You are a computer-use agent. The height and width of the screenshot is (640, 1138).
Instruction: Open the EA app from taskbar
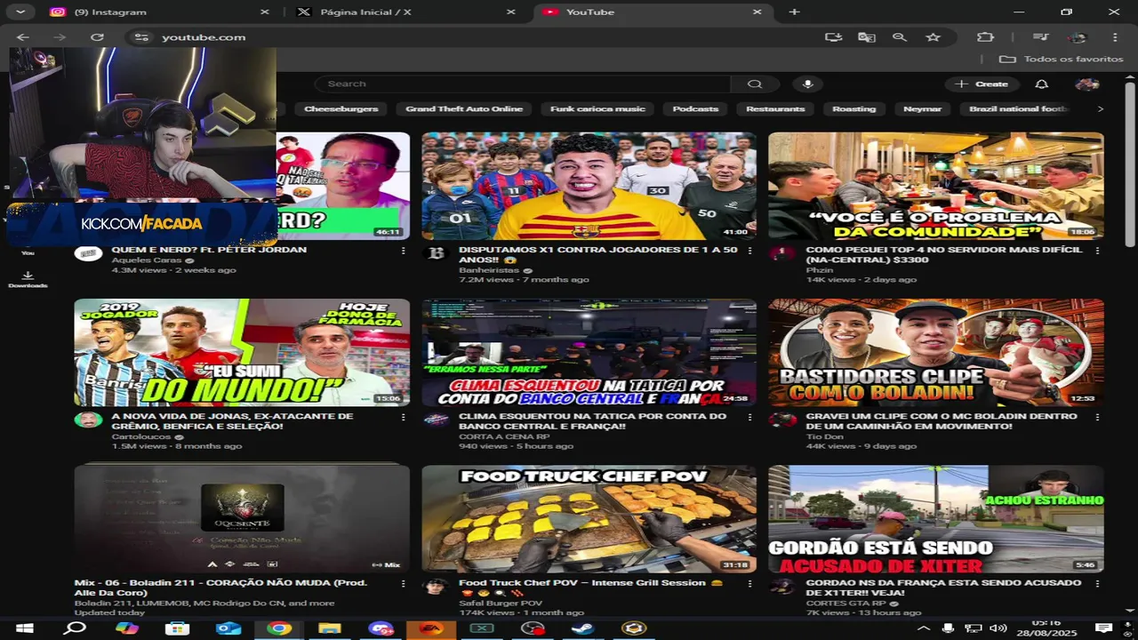[431, 628]
